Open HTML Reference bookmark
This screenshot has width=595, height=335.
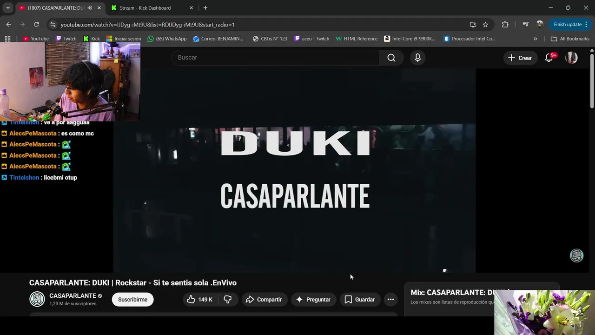pyautogui.click(x=357, y=39)
